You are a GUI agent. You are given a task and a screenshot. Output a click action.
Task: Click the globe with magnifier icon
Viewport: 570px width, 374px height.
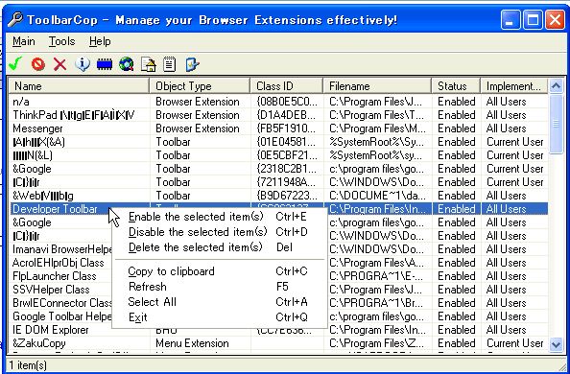(126, 64)
